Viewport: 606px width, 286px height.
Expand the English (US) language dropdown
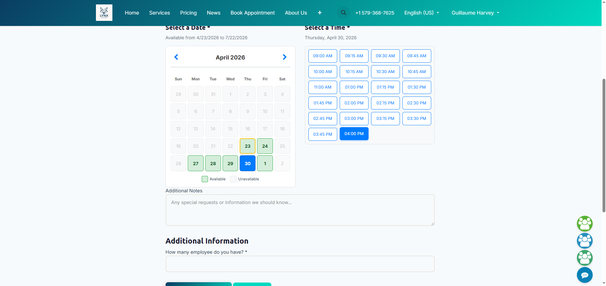coord(421,13)
